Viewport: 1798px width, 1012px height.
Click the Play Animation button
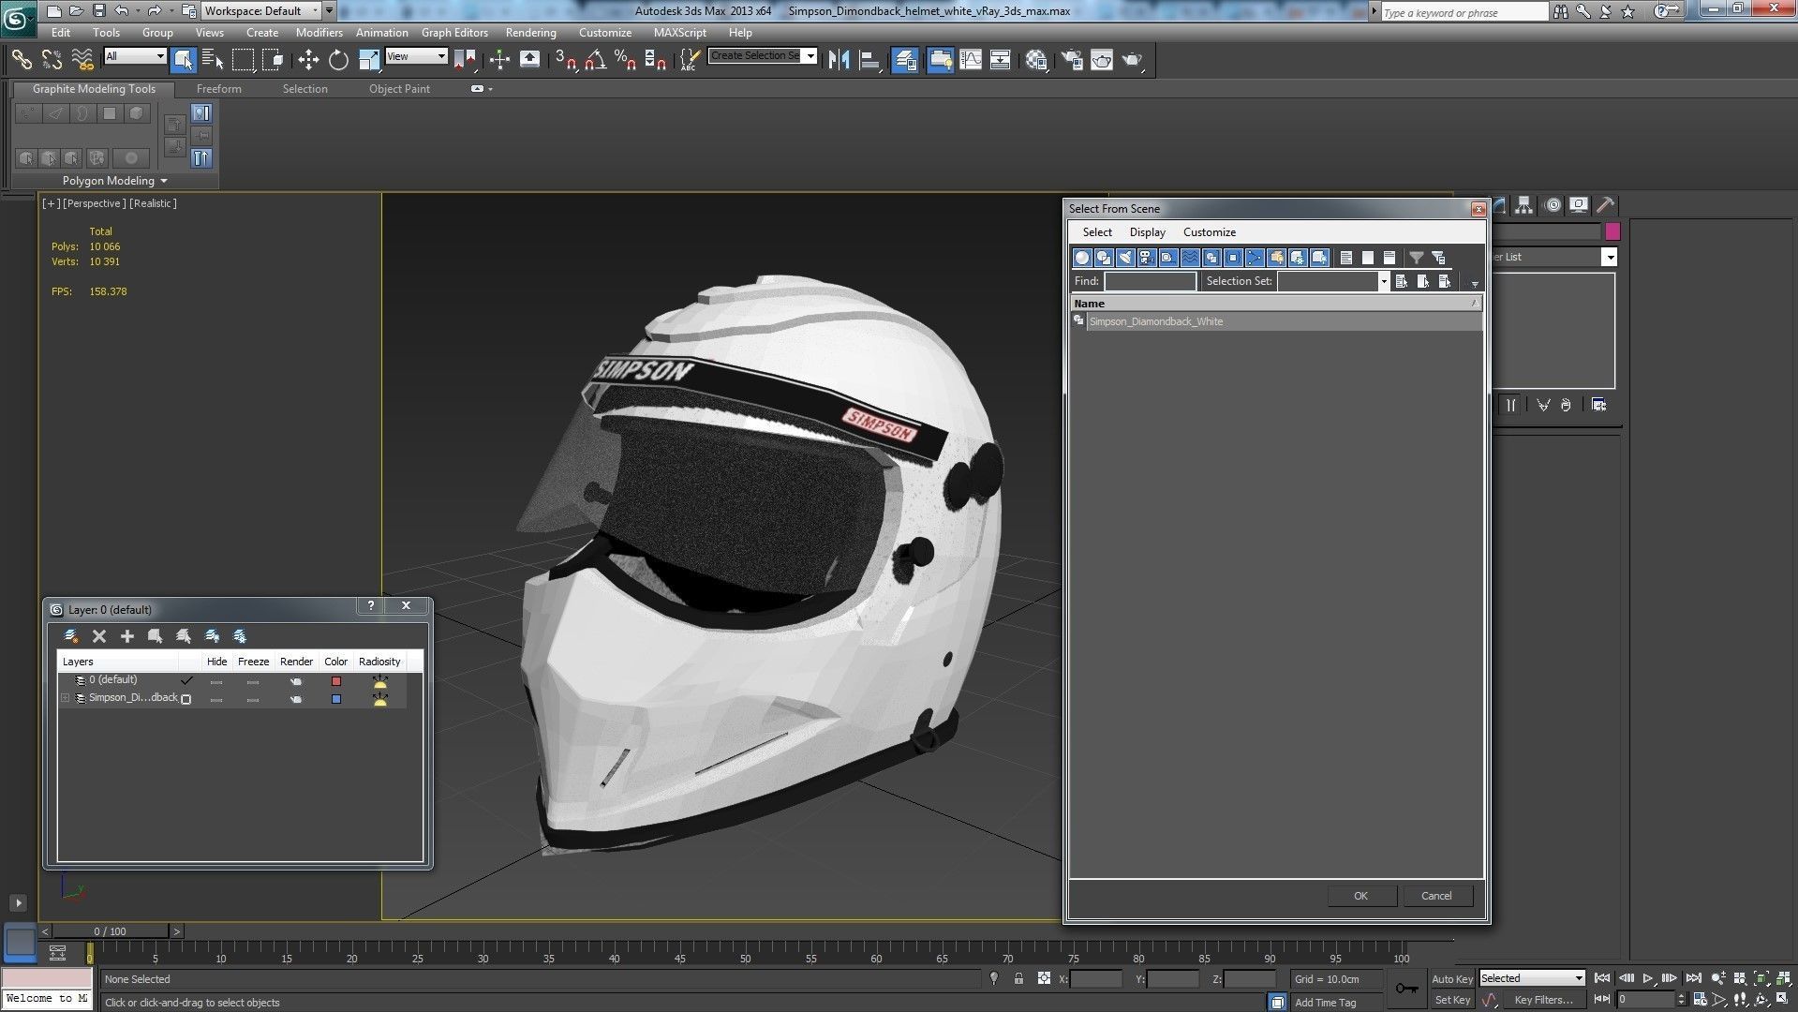coord(1648,978)
